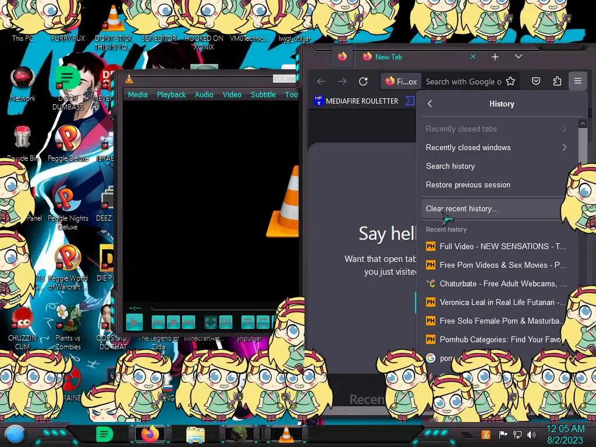Click the Java tray icon
The width and height of the screenshot is (596, 447).
click(x=486, y=434)
